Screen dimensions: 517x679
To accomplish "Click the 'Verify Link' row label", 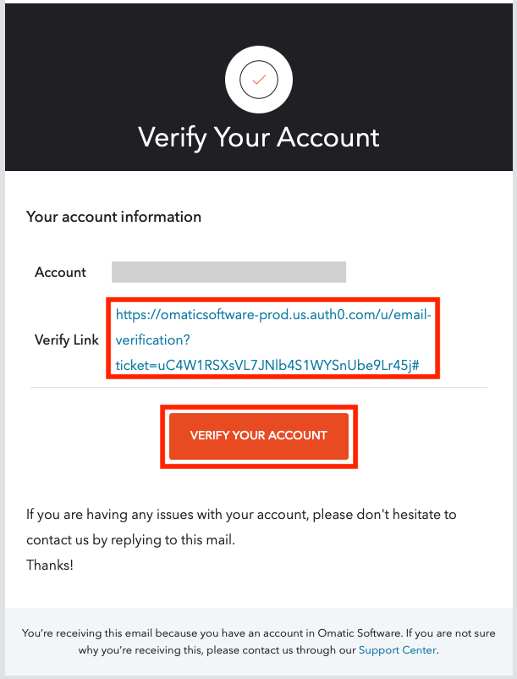I will (x=66, y=339).
